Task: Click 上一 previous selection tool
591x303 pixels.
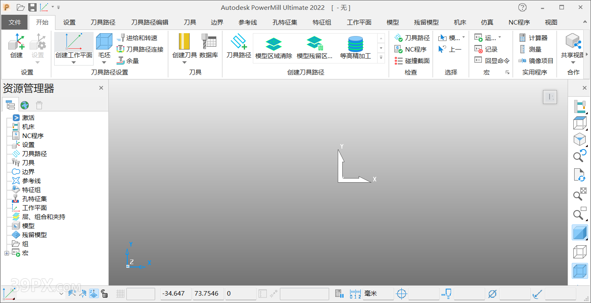Action: (450, 49)
